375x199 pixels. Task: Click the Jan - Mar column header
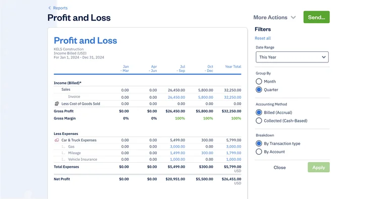pyautogui.click(x=124, y=69)
